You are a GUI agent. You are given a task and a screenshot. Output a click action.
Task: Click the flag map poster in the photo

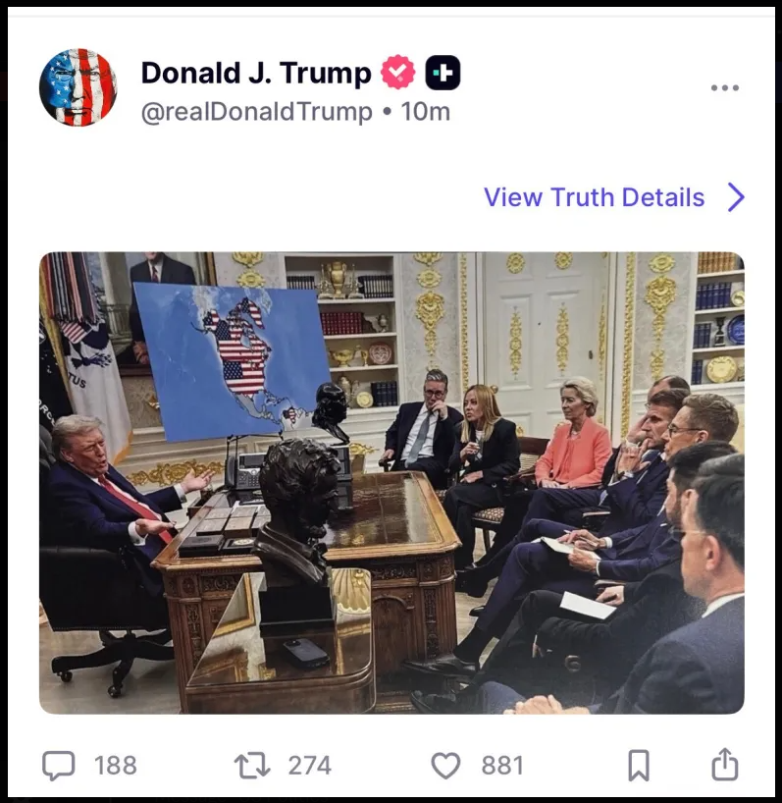pos(232,361)
